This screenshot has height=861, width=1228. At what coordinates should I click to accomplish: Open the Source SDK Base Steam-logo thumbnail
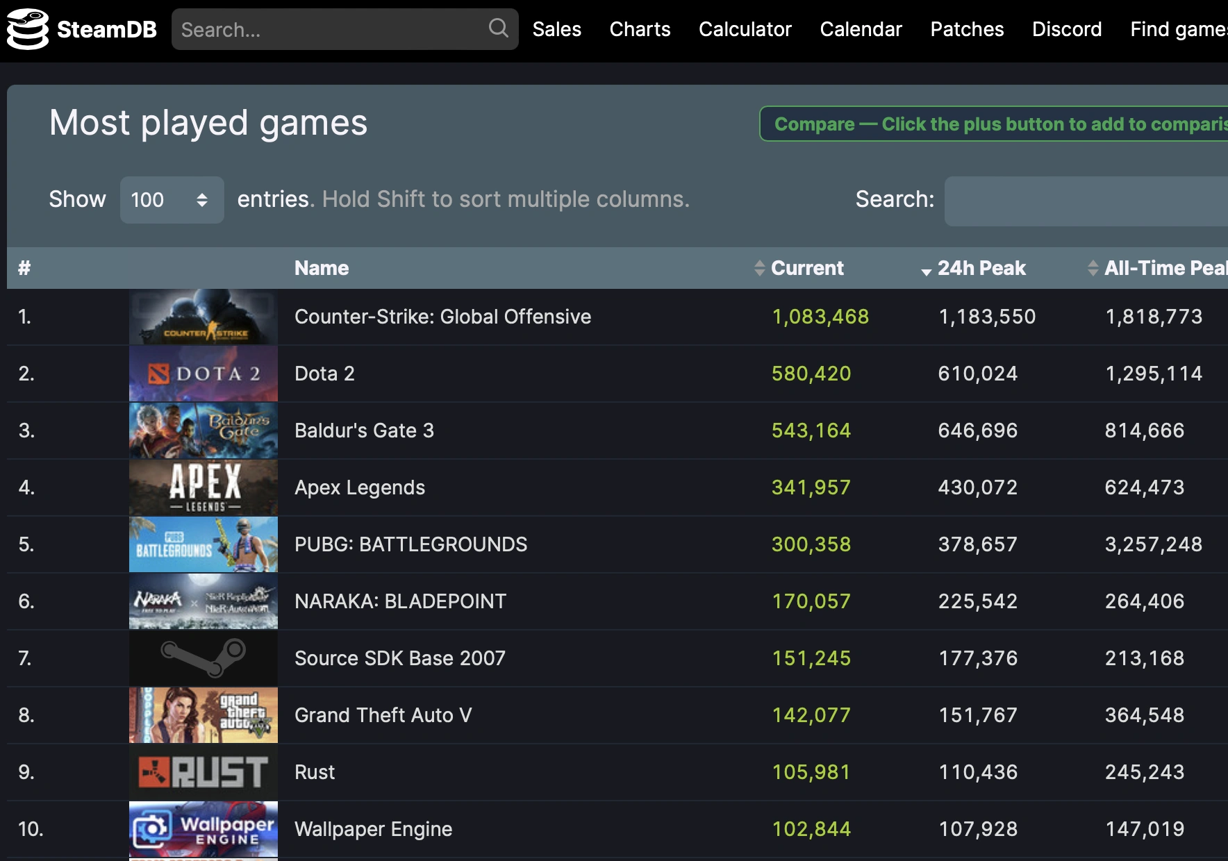(x=204, y=658)
